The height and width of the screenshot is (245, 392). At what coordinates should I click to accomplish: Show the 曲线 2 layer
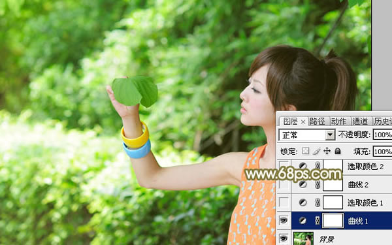[284, 184]
